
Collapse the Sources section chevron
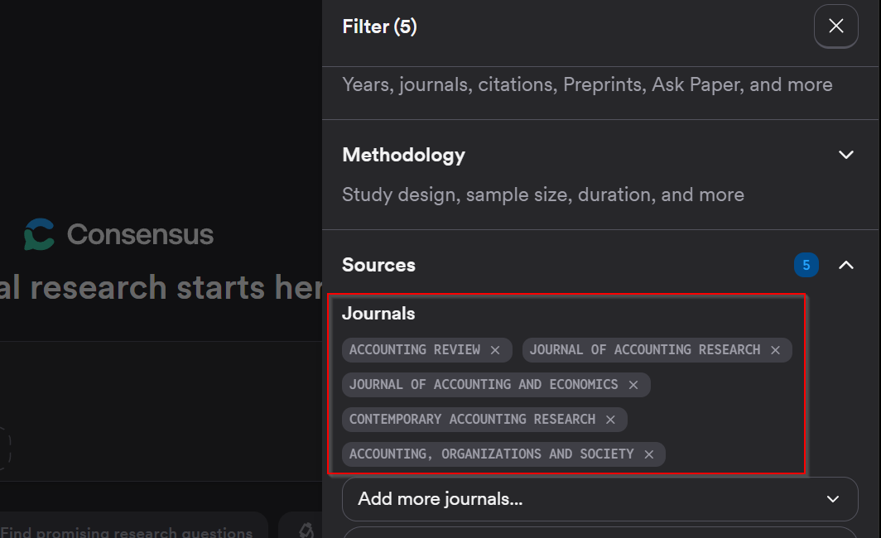[845, 265]
